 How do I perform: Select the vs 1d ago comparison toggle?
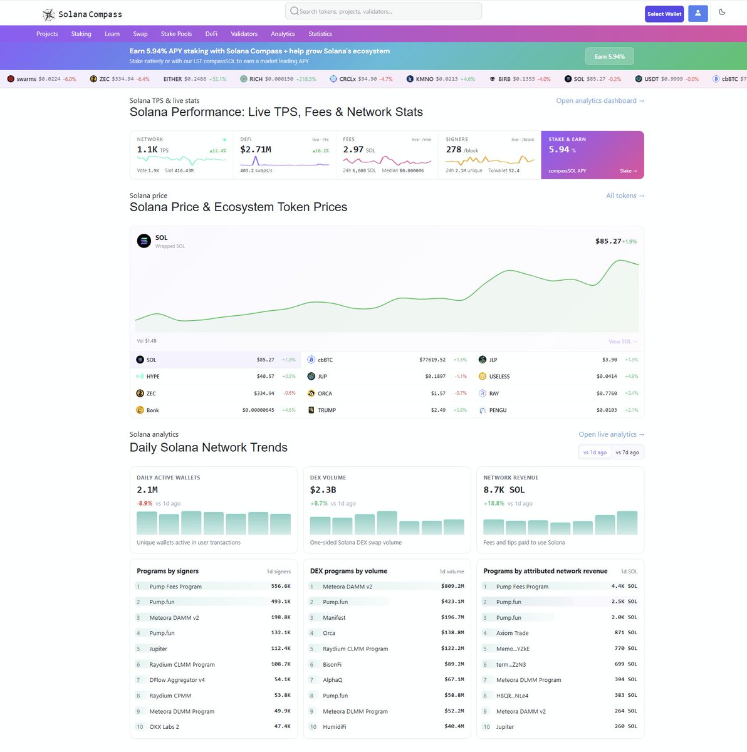(595, 452)
